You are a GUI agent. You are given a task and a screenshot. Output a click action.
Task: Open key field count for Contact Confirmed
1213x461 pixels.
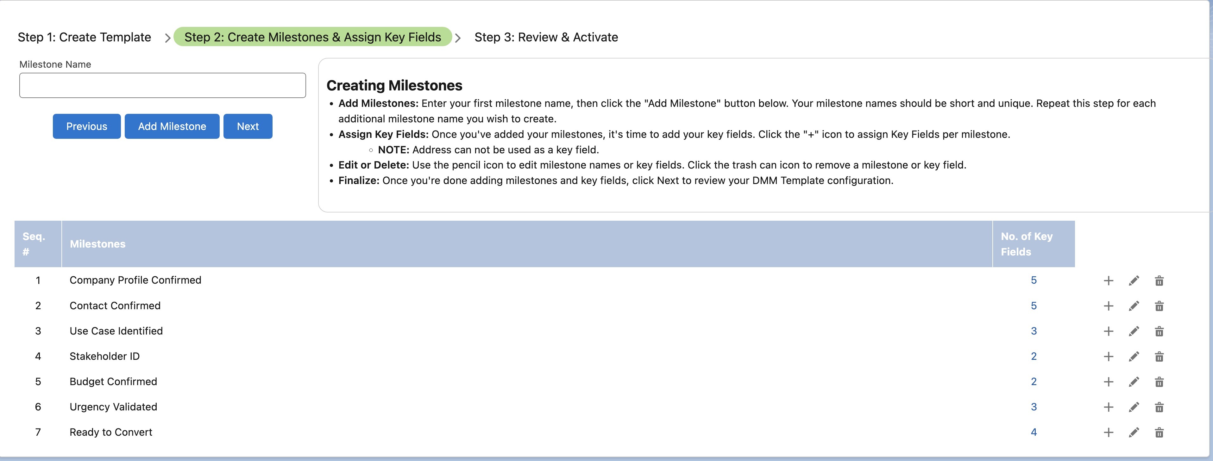(x=1034, y=306)
